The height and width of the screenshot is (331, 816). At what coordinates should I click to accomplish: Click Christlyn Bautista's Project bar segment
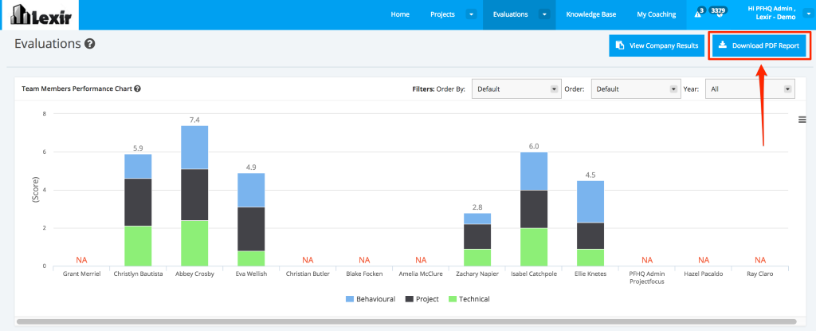point(138,203)
